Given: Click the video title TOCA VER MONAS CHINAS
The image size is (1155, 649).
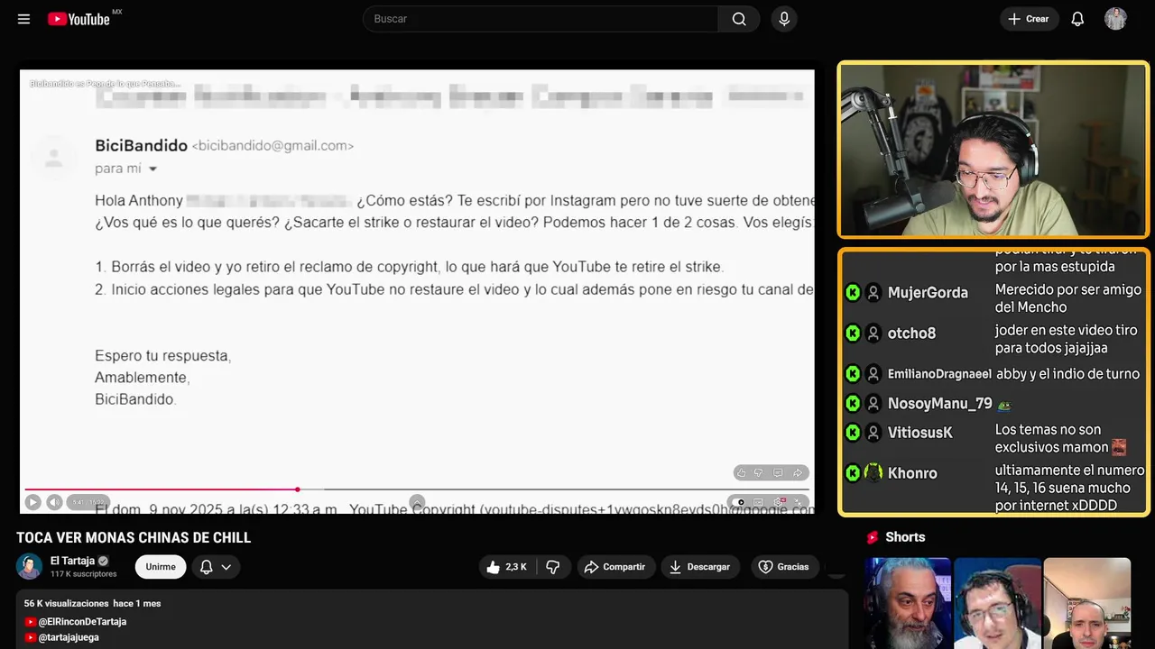Looking at the screenshot, I should (134, 538).
